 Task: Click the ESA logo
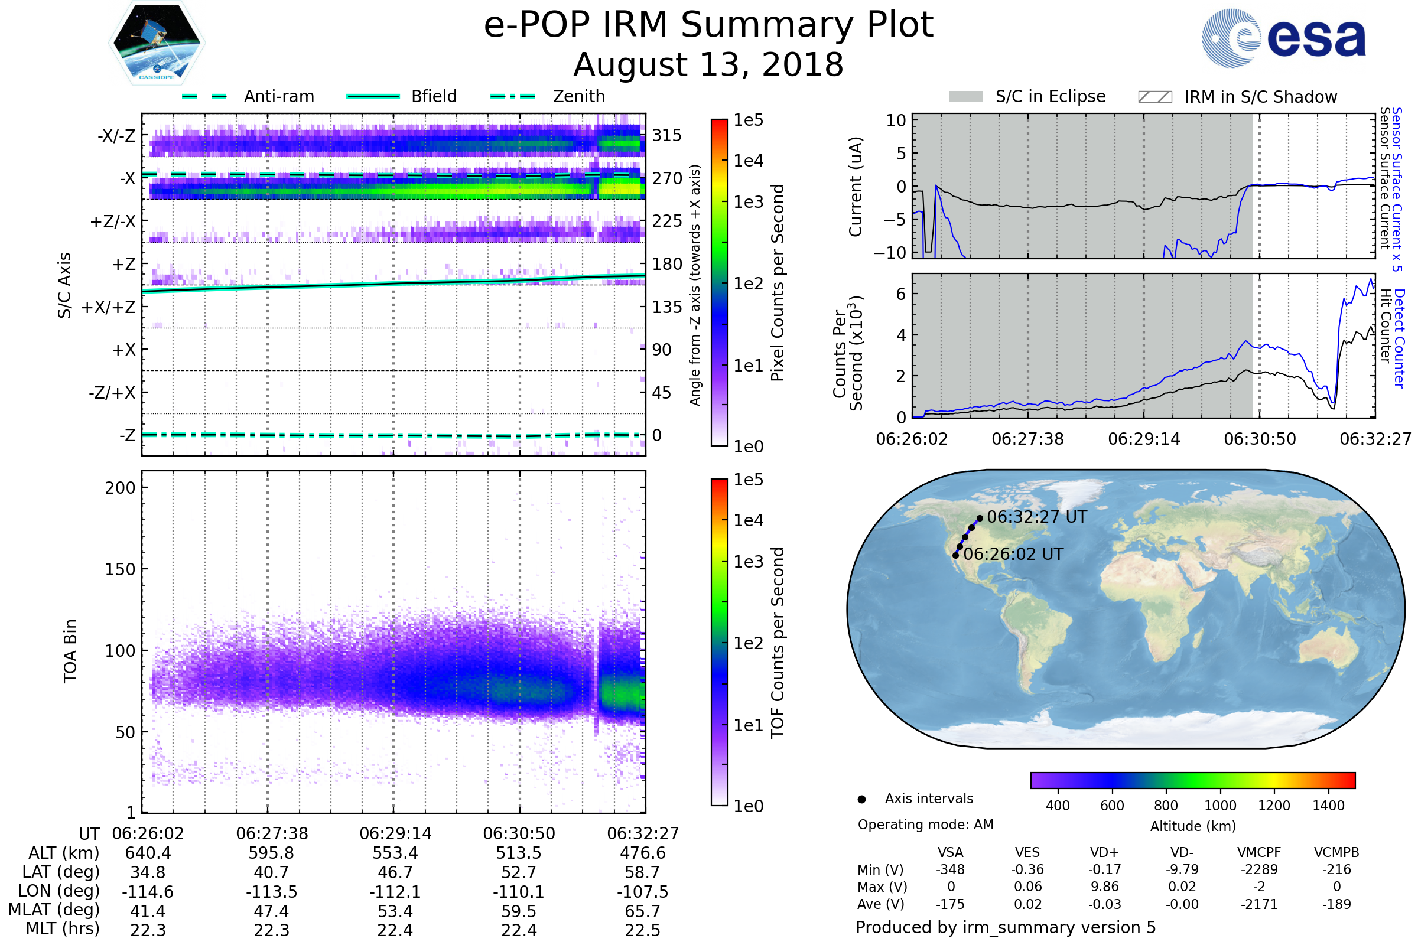[1283, 38]
